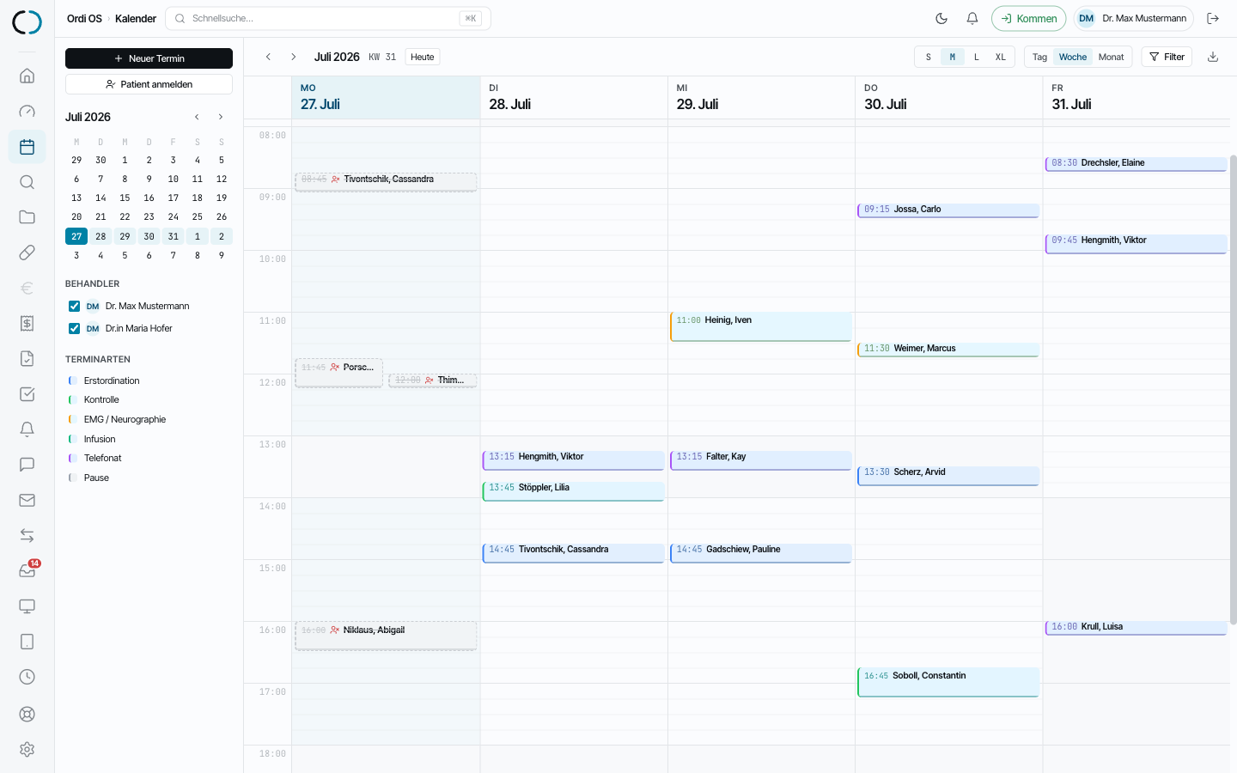This screenshot has height=773, width=1237.
Task: Click the Heute button
Action: 422,57
